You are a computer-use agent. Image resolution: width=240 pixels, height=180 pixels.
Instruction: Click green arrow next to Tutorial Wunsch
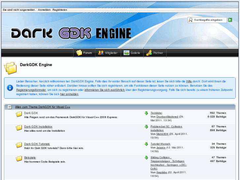(x=146, y=144)
